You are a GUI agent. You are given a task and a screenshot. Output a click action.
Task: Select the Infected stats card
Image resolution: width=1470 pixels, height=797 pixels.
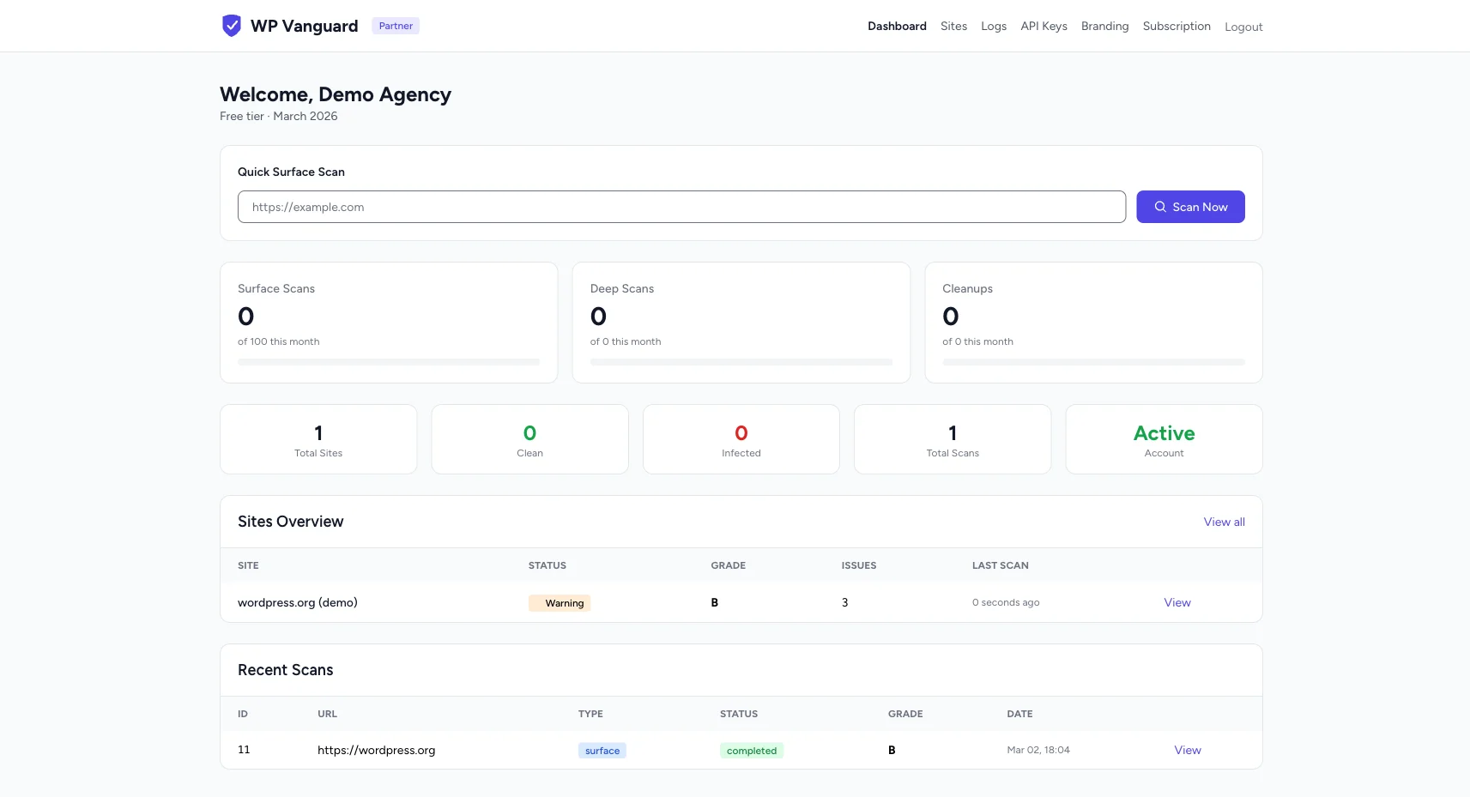[x=741, y=438]
